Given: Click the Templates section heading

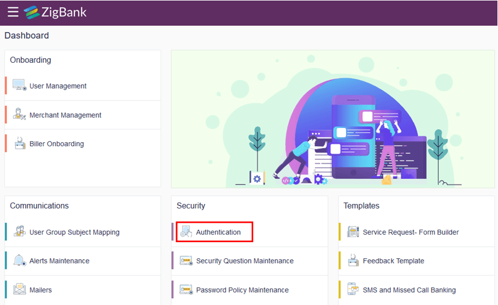Looking at the screenshot, I should click(x=361, y=206).
